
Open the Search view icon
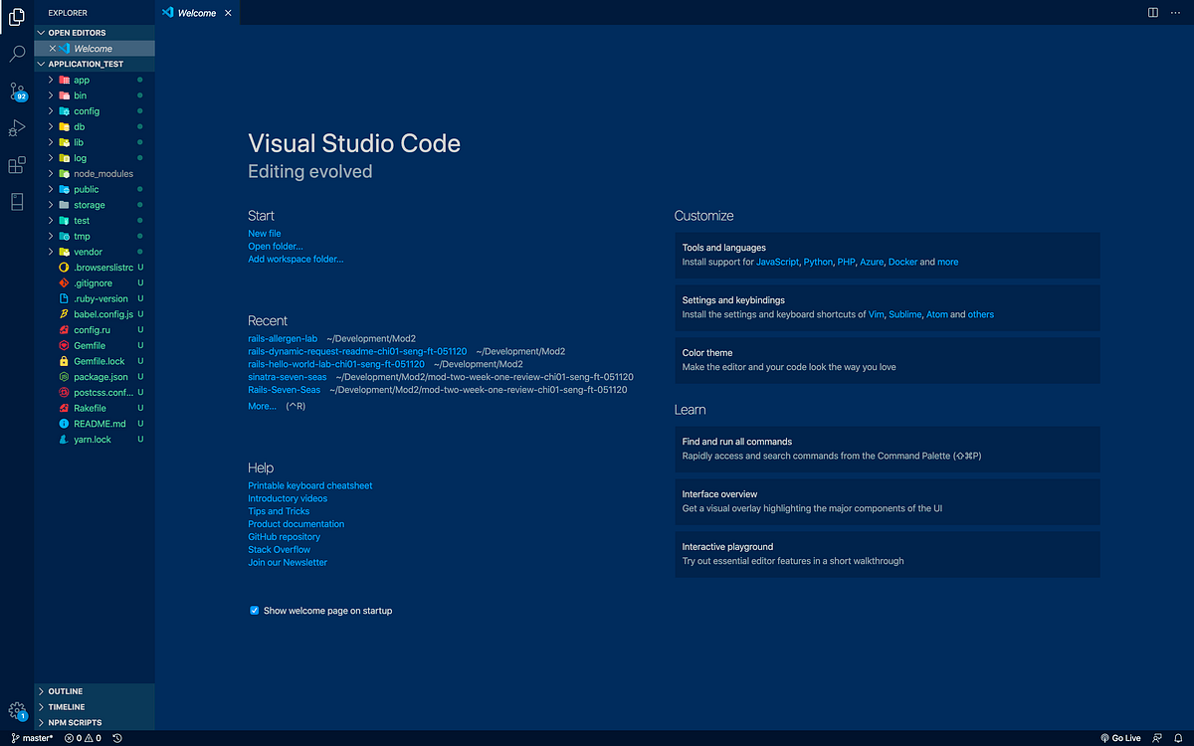tap(17, 54)
